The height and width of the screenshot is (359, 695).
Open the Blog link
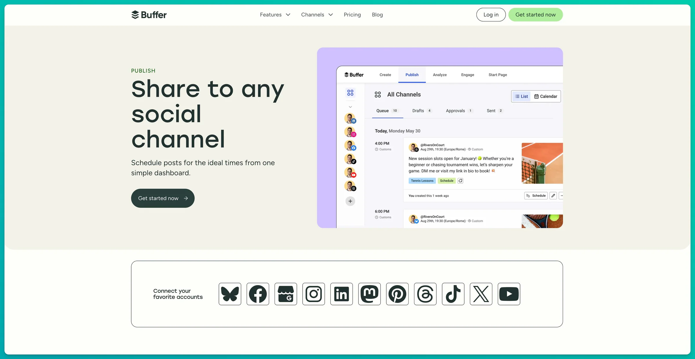[377, 15]
